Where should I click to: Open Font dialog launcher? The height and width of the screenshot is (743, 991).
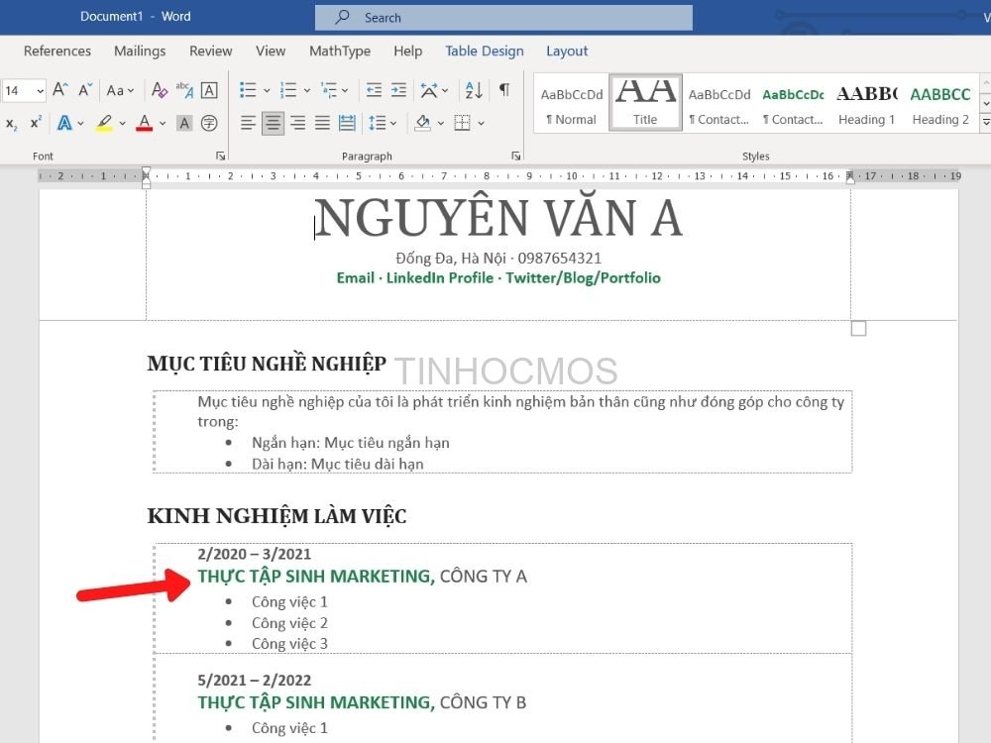(x=220, y=156)
